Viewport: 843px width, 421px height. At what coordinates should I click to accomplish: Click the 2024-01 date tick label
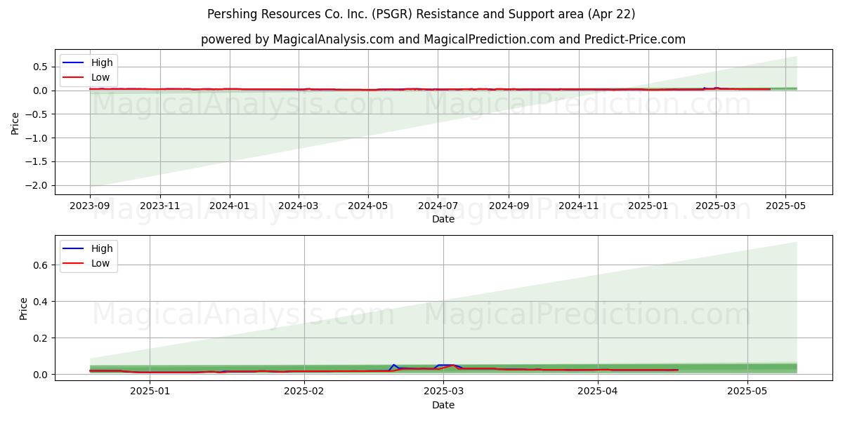coord(230,206)
